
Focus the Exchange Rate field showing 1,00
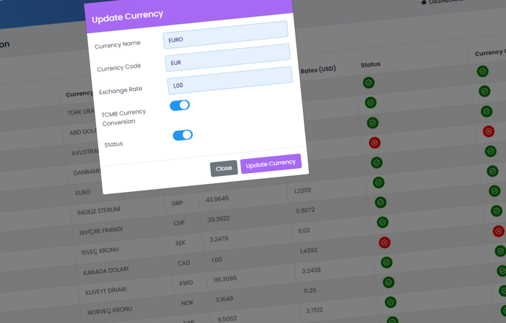[230, 80]
